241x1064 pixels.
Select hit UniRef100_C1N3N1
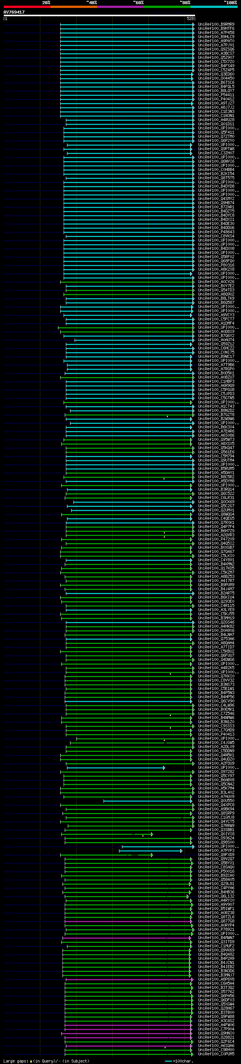tap(216, 115)
